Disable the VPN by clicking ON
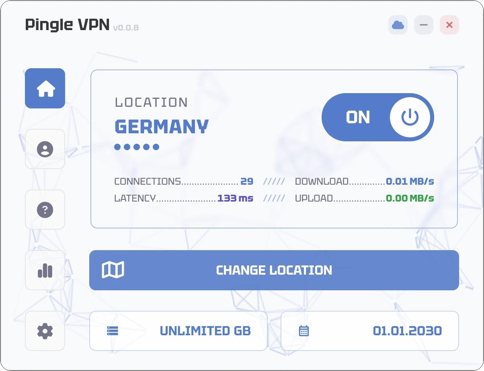484x371 pixels. 359,117
